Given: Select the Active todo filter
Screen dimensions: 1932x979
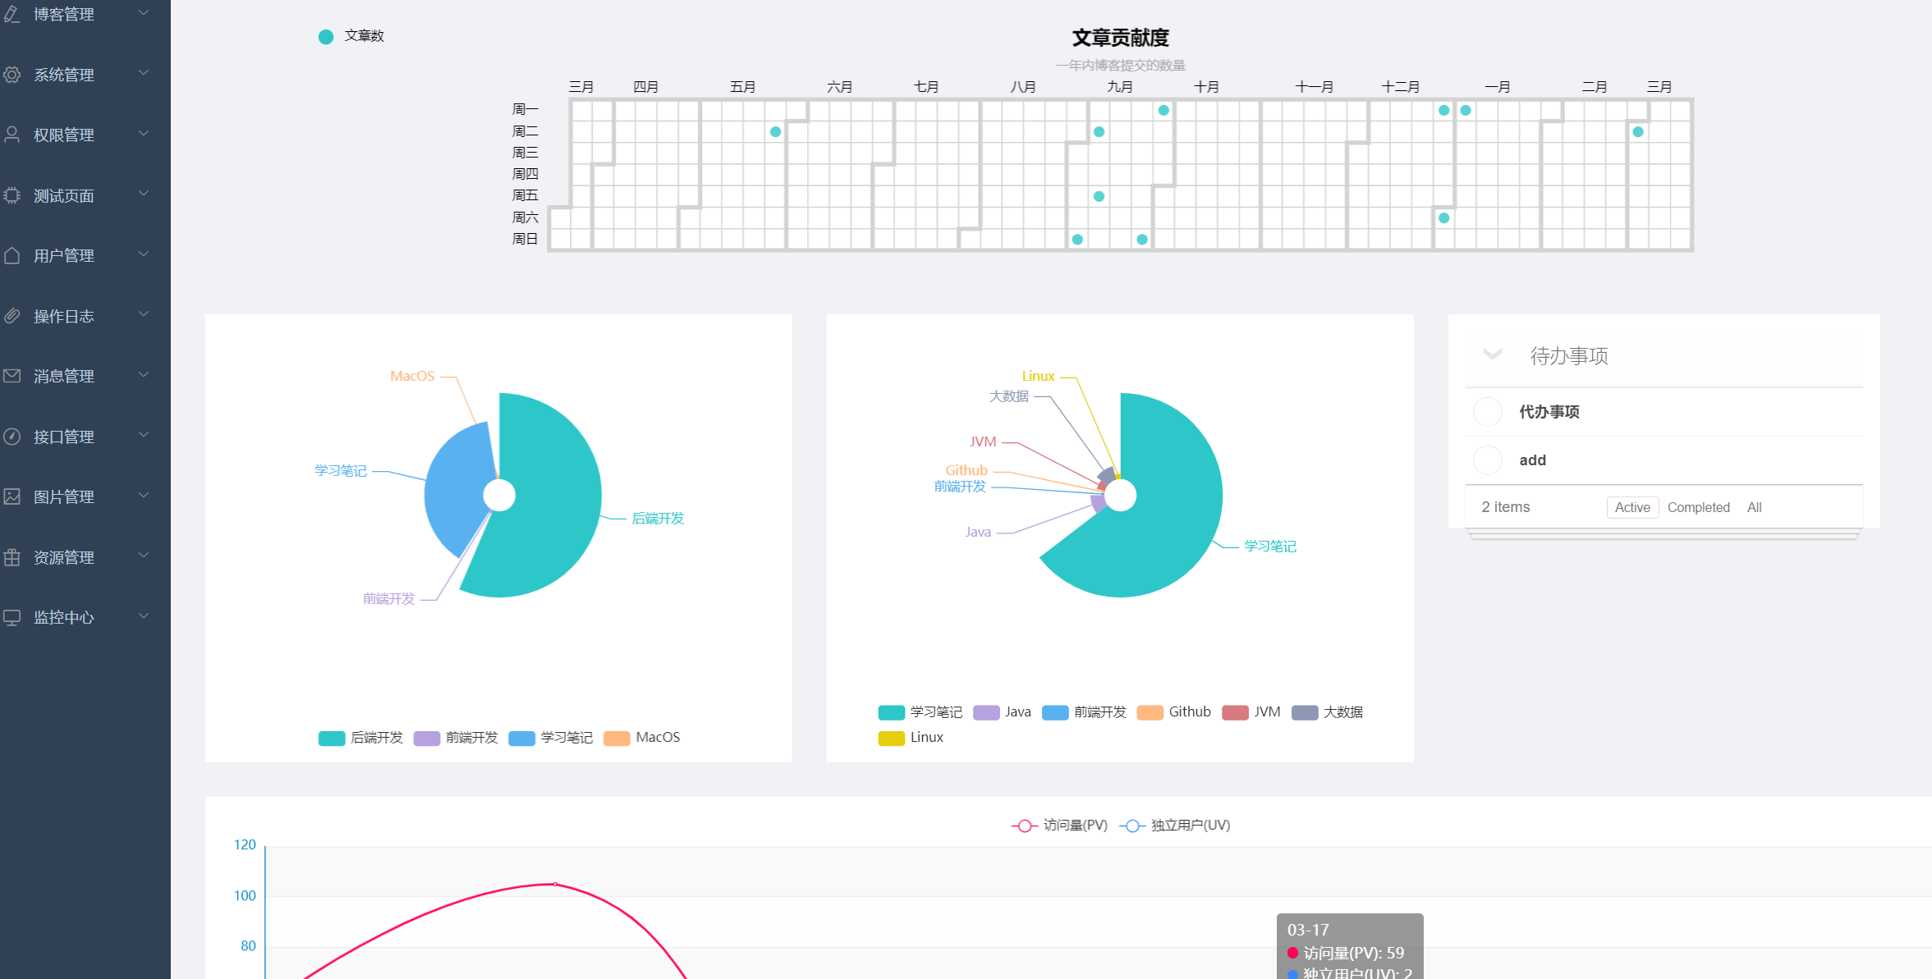Looking at the screenshot, I should point(1631,507).
